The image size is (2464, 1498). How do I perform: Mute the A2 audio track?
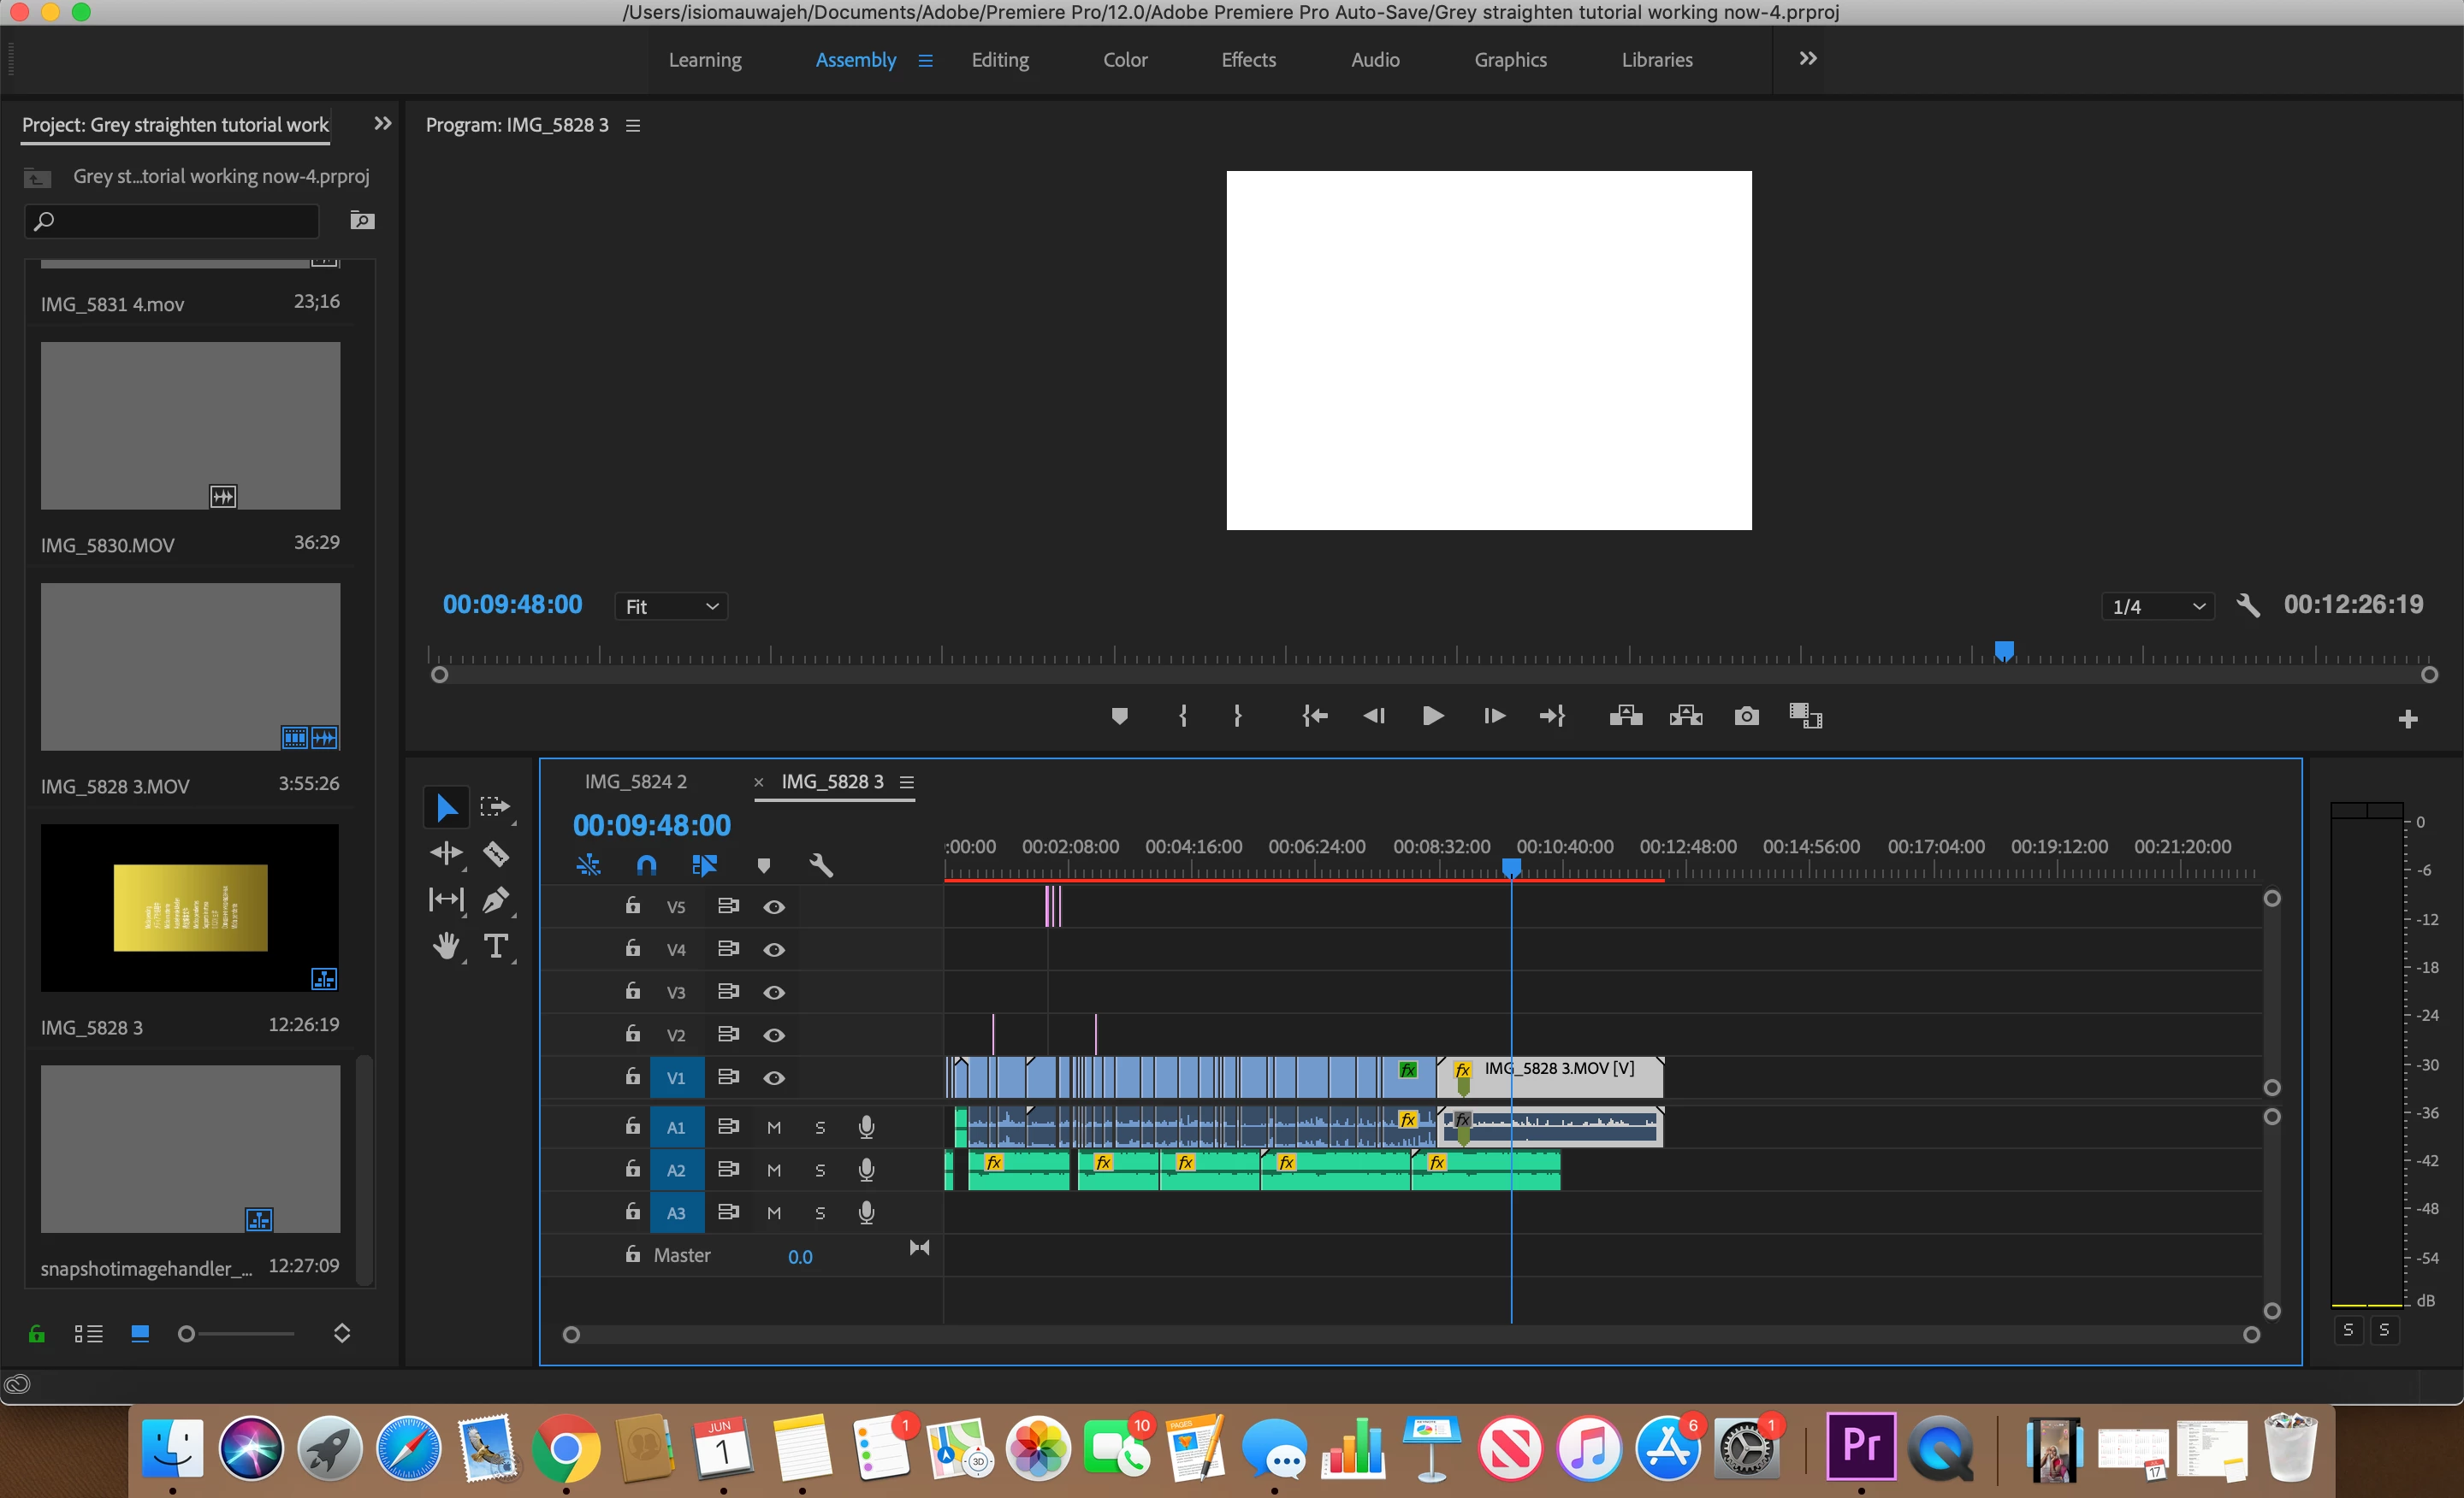774,1171
